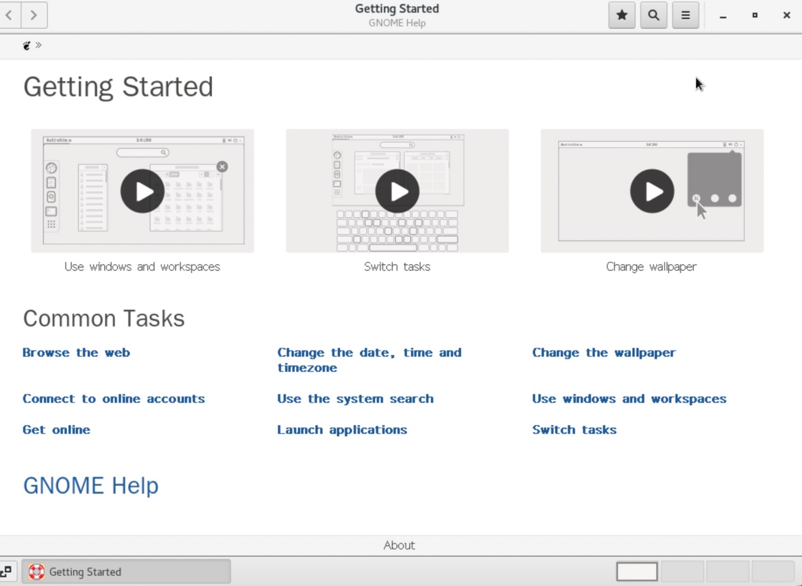This screenshot has width=802, height=586.
Task: Open Change the date, time and timezone link
Action: [x=369, y=360]
